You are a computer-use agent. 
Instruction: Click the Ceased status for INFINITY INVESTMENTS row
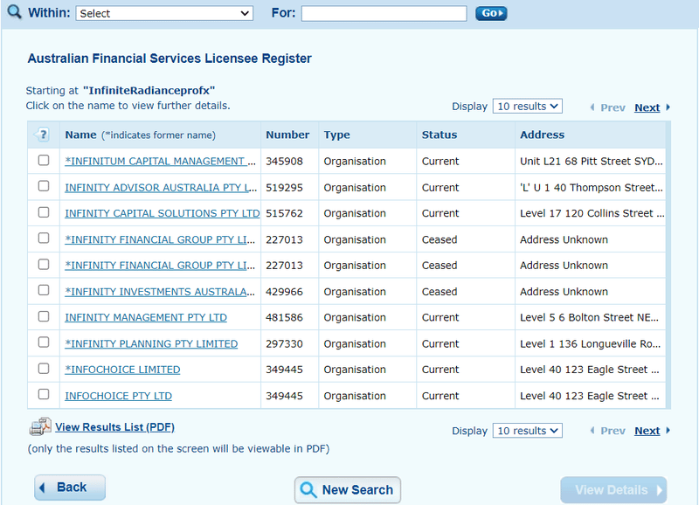coord(439,292)
